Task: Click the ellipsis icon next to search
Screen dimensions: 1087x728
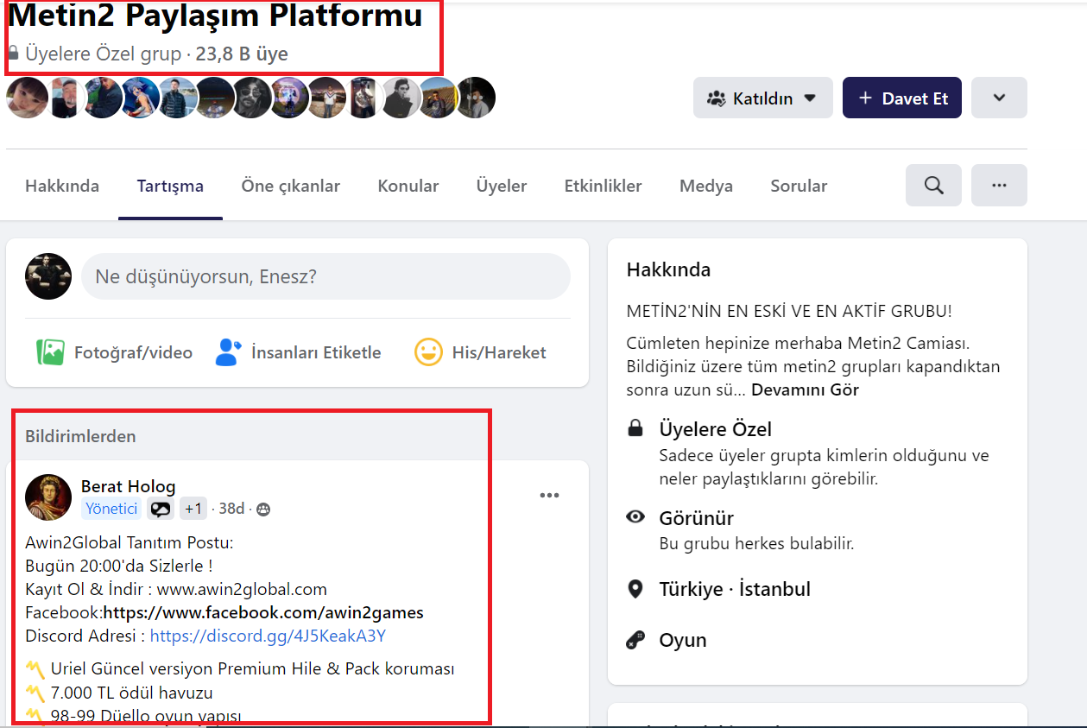Action: [x=998, y=184]
